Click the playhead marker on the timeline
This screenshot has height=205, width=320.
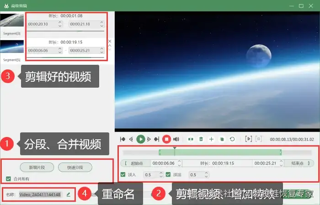tap(175, 148)
